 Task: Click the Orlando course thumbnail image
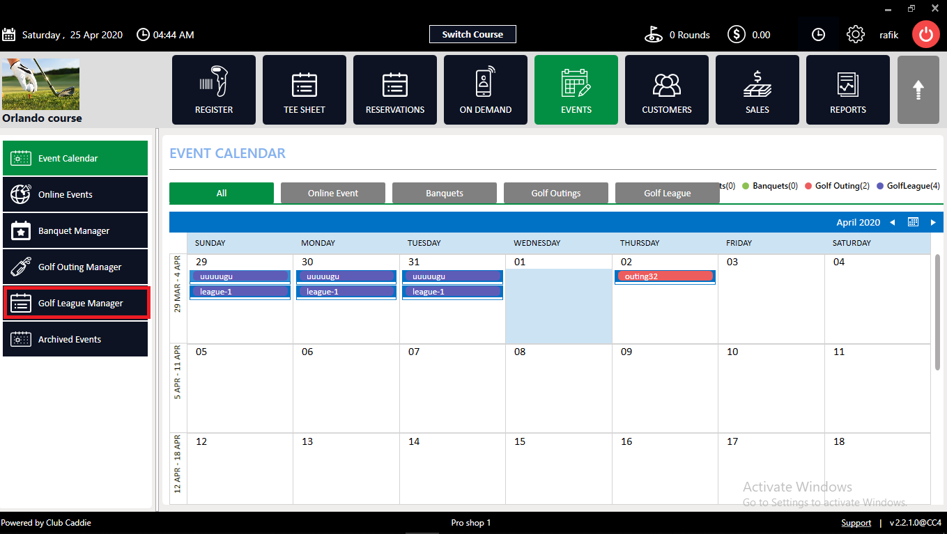(40, 84)
